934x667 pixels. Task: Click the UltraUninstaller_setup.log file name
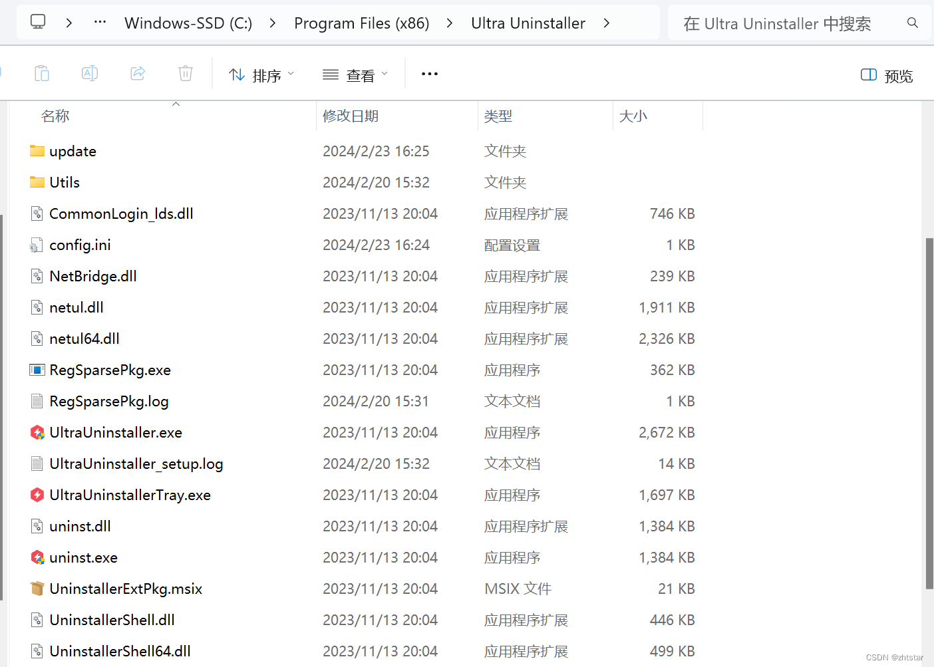pos(136,464)
